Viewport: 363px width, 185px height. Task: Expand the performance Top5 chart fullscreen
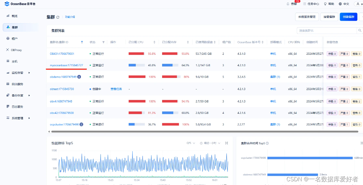click(x=227, y=143)
